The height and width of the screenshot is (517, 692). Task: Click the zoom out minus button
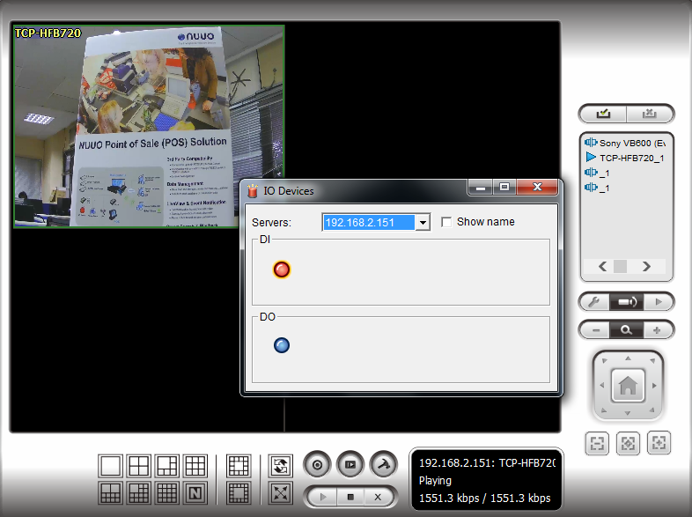pos(596,330)
